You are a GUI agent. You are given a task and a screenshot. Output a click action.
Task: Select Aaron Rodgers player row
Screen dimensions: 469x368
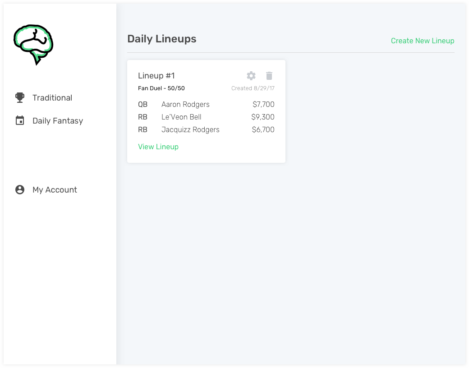coord(206,105)
